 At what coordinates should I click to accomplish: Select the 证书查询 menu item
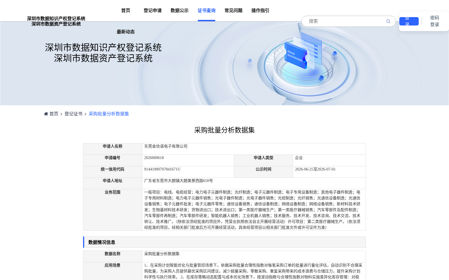click(207, 10)
